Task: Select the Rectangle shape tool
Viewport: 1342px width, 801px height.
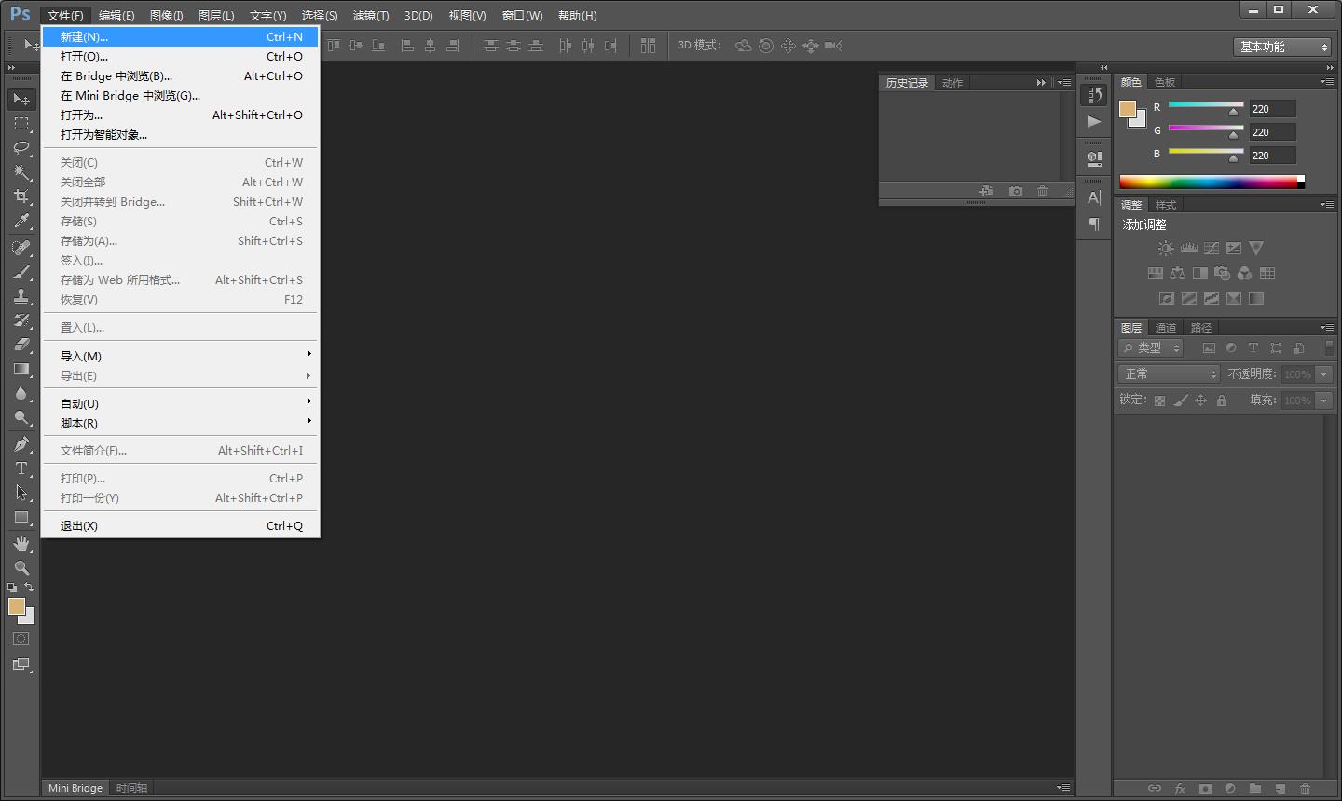Action: (21, 517)
